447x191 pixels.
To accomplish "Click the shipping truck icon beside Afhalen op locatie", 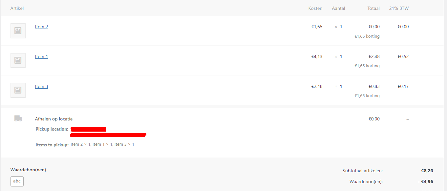I will pos(18,118).
